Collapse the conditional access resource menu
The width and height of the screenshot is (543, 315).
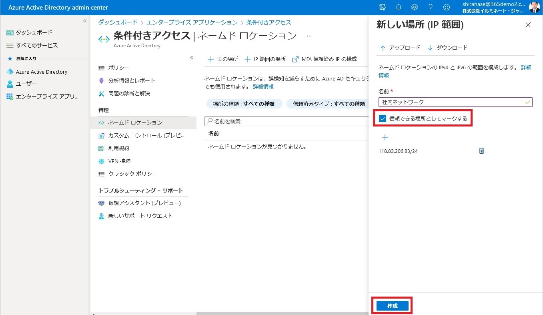tap(192, 58)
